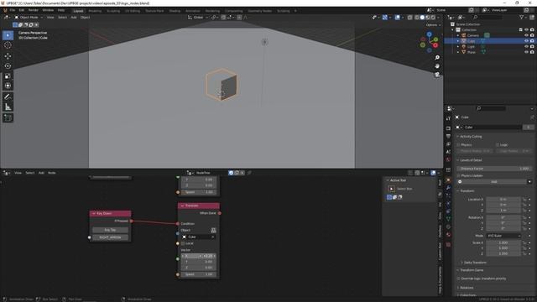Click the outliner filter funnel icon
Viewport: 537px width, 302px height.
point(521,17)
